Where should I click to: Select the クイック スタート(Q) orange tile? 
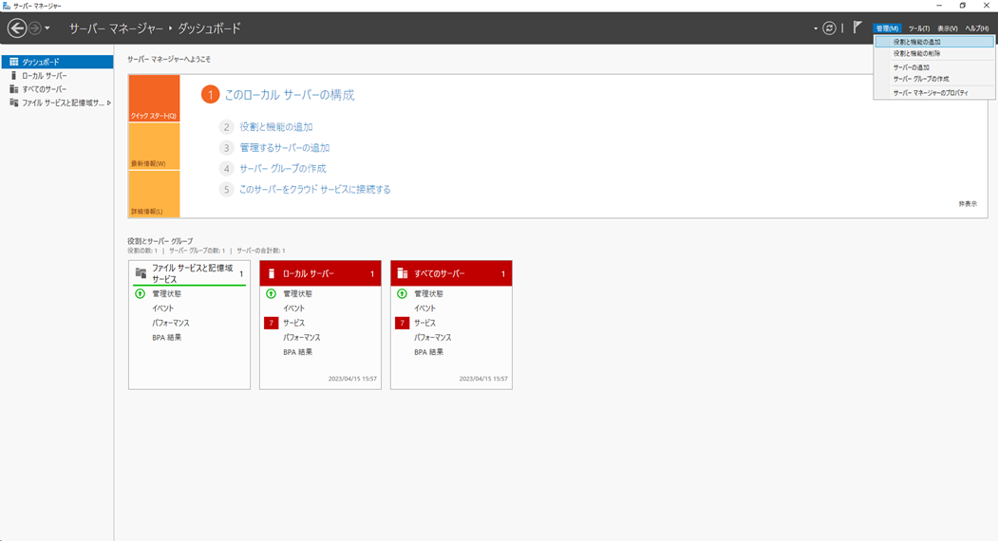[154, 99]
